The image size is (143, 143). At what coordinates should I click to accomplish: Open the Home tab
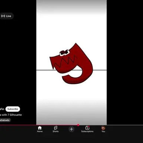coord(40,129)
